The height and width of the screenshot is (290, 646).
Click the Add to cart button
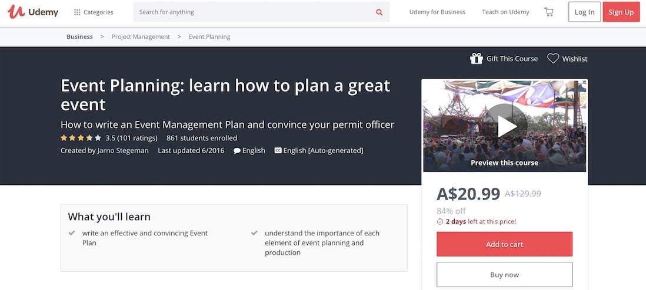[504, 244]
